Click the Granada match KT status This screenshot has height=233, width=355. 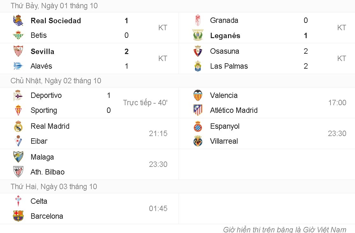(x=341, y=28)
